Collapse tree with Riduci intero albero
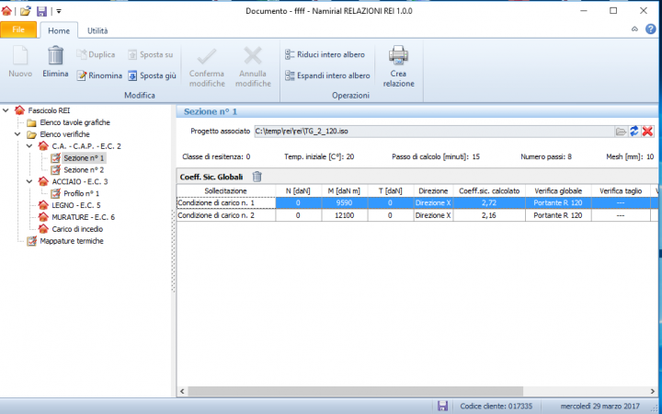662x414 pixels. [326, 55]
